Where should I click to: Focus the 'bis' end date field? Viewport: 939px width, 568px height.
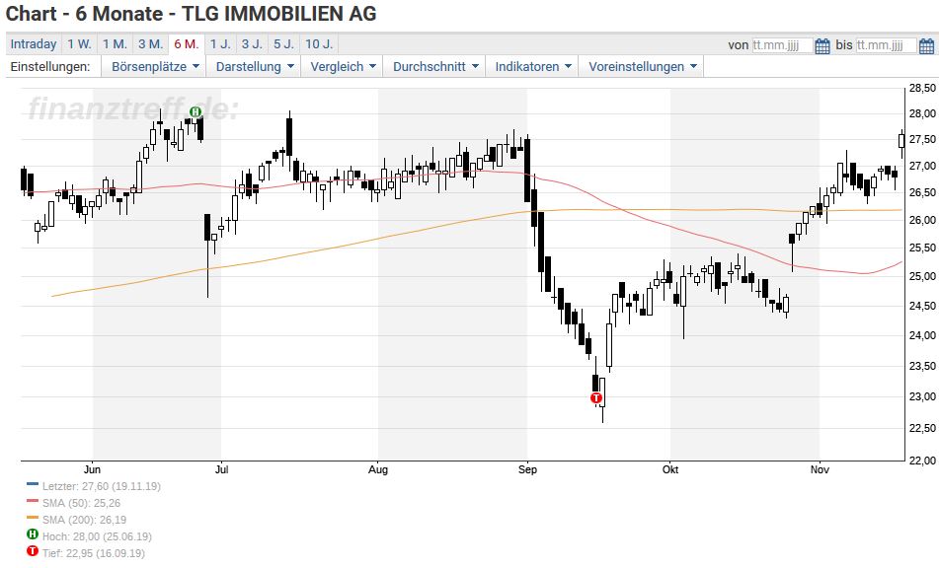click(887, 45)
